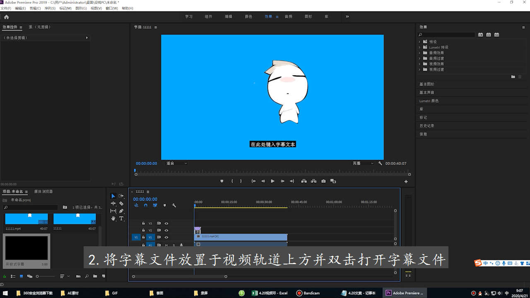Image resolution: width=530 pixels, height=298 pixels.
Task: Click the Extract button in program monitor
Action: coord(313,181)
